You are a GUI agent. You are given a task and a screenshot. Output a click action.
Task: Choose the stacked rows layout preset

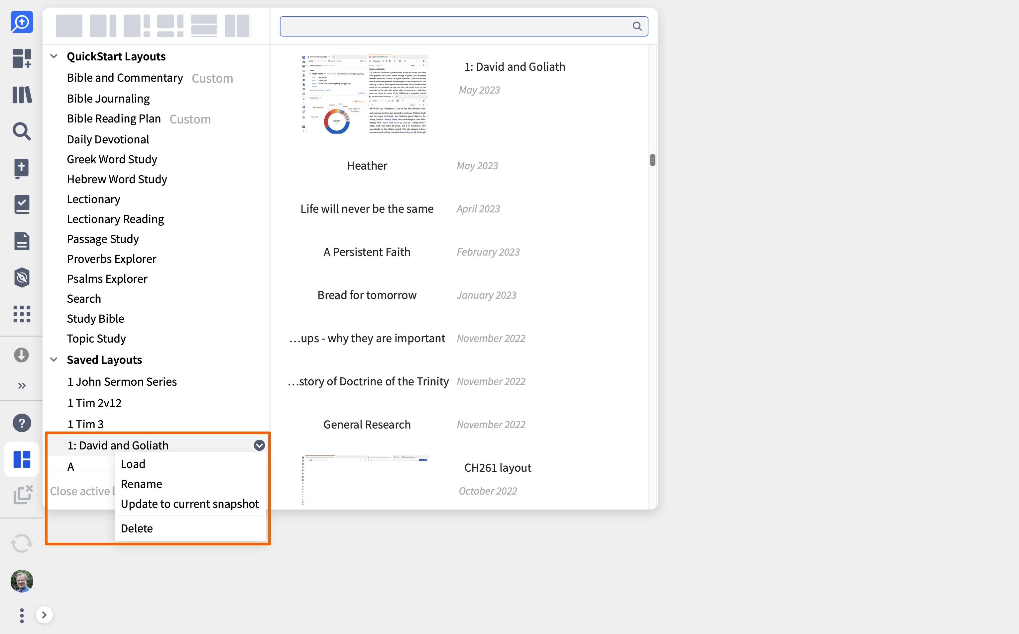click(204, 26)
